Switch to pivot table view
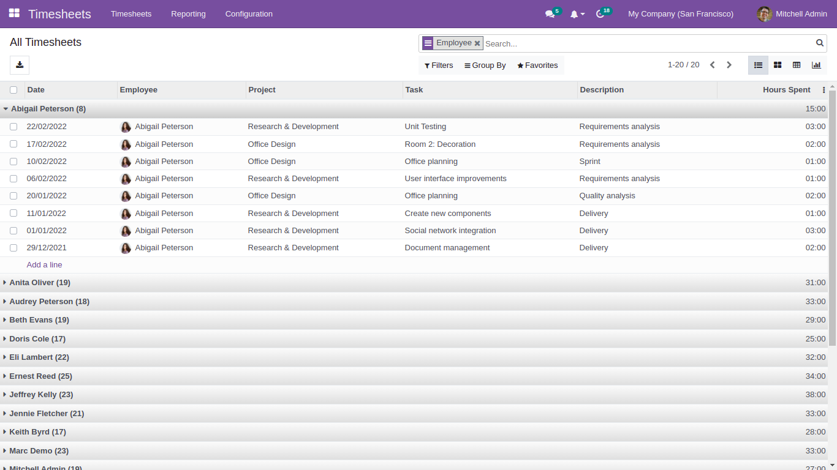The width and height of the screenshot is (837, 470). (x=797, y=65)
